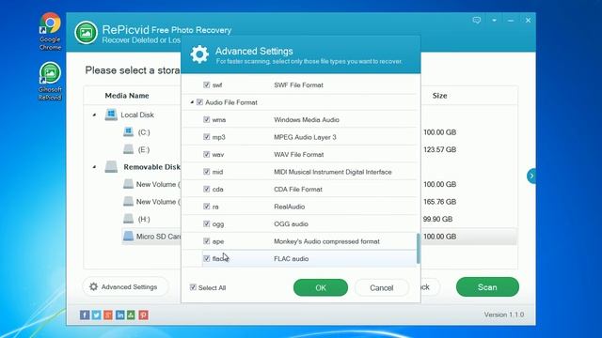The width and height of the screenshot is (602, 338).
Task: Select the (C:) drive icon
Action: 129,132
